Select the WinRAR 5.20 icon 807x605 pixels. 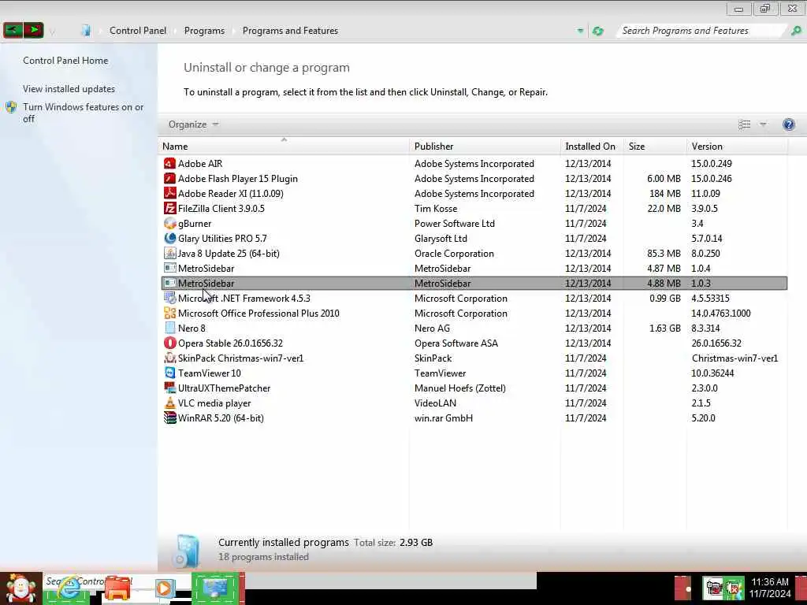coord(170,418)
